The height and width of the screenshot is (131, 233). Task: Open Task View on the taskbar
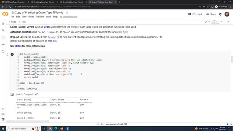point(44,128)
